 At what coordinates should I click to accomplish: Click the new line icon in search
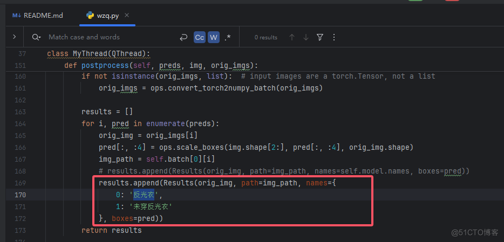pyautogui.click(x=183, y=37)
